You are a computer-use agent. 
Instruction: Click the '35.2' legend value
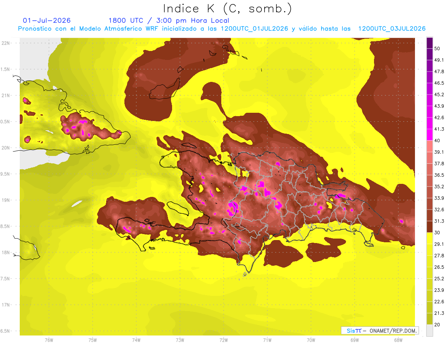(440, 186)
